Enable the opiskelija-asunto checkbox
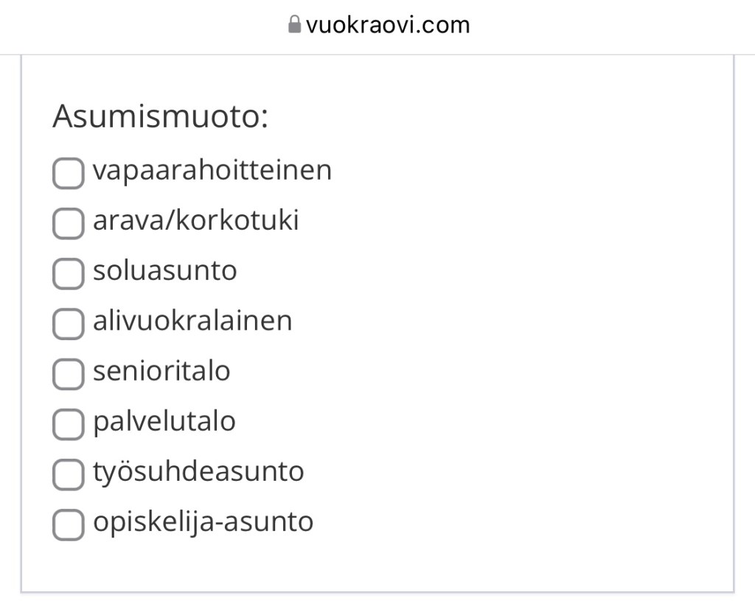 coord(68,524)
